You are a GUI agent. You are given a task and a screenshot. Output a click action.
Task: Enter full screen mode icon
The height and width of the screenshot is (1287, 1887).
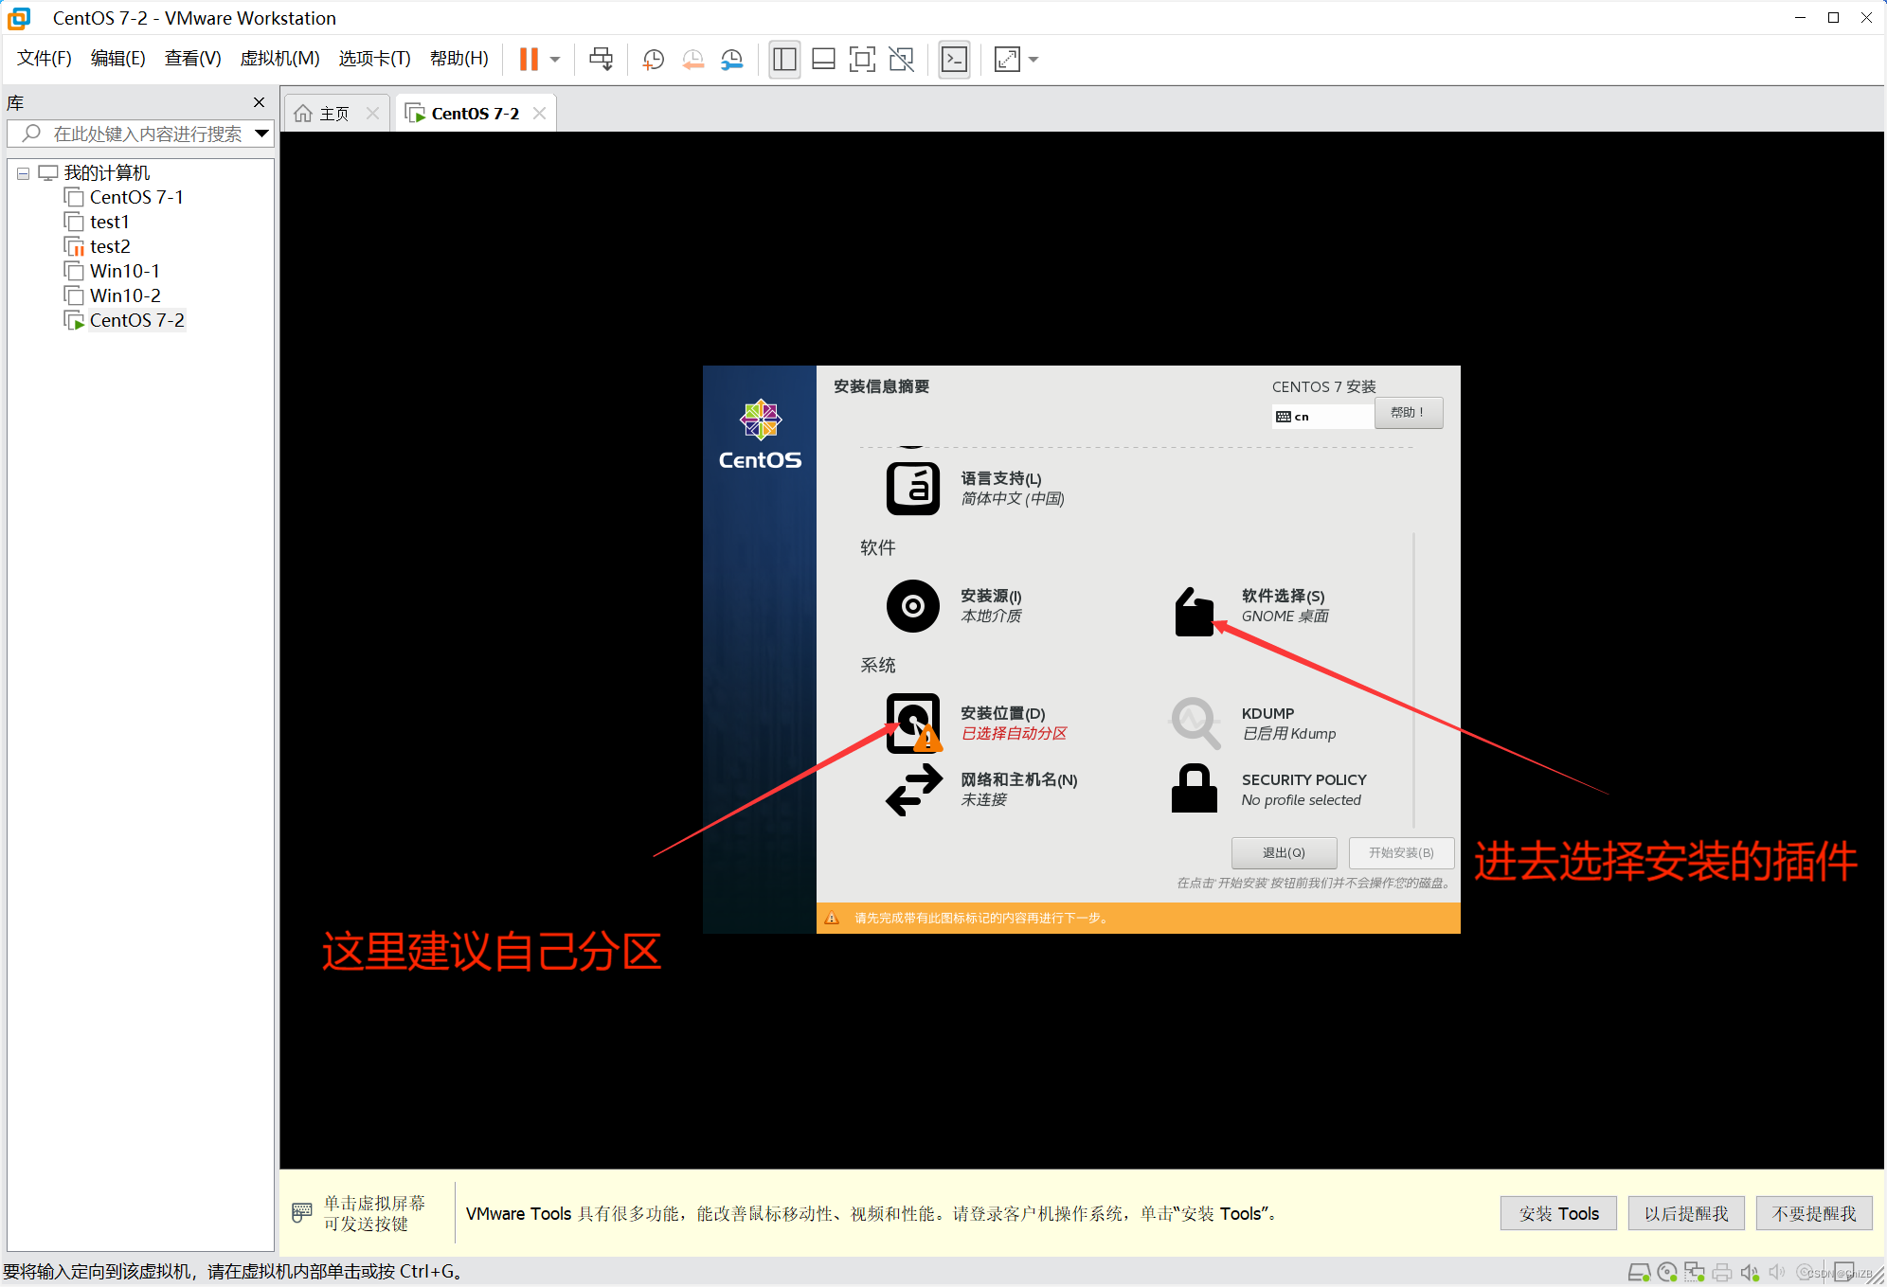862,60
